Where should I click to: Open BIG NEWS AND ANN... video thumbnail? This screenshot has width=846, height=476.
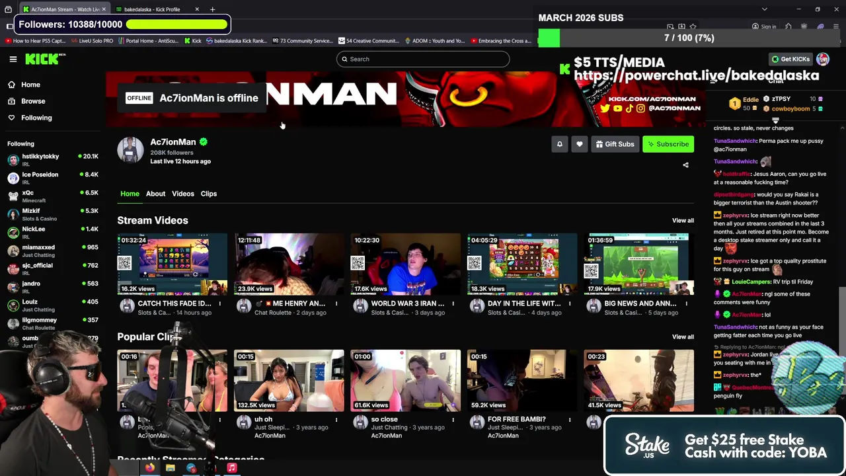tap(638, 264)
